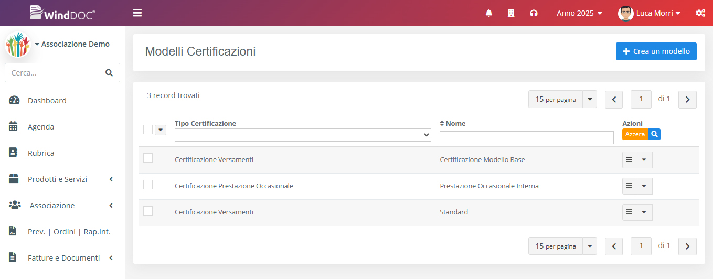
Task: Expand the Anno 2025 year selector
Action: [x=579, y=13]
